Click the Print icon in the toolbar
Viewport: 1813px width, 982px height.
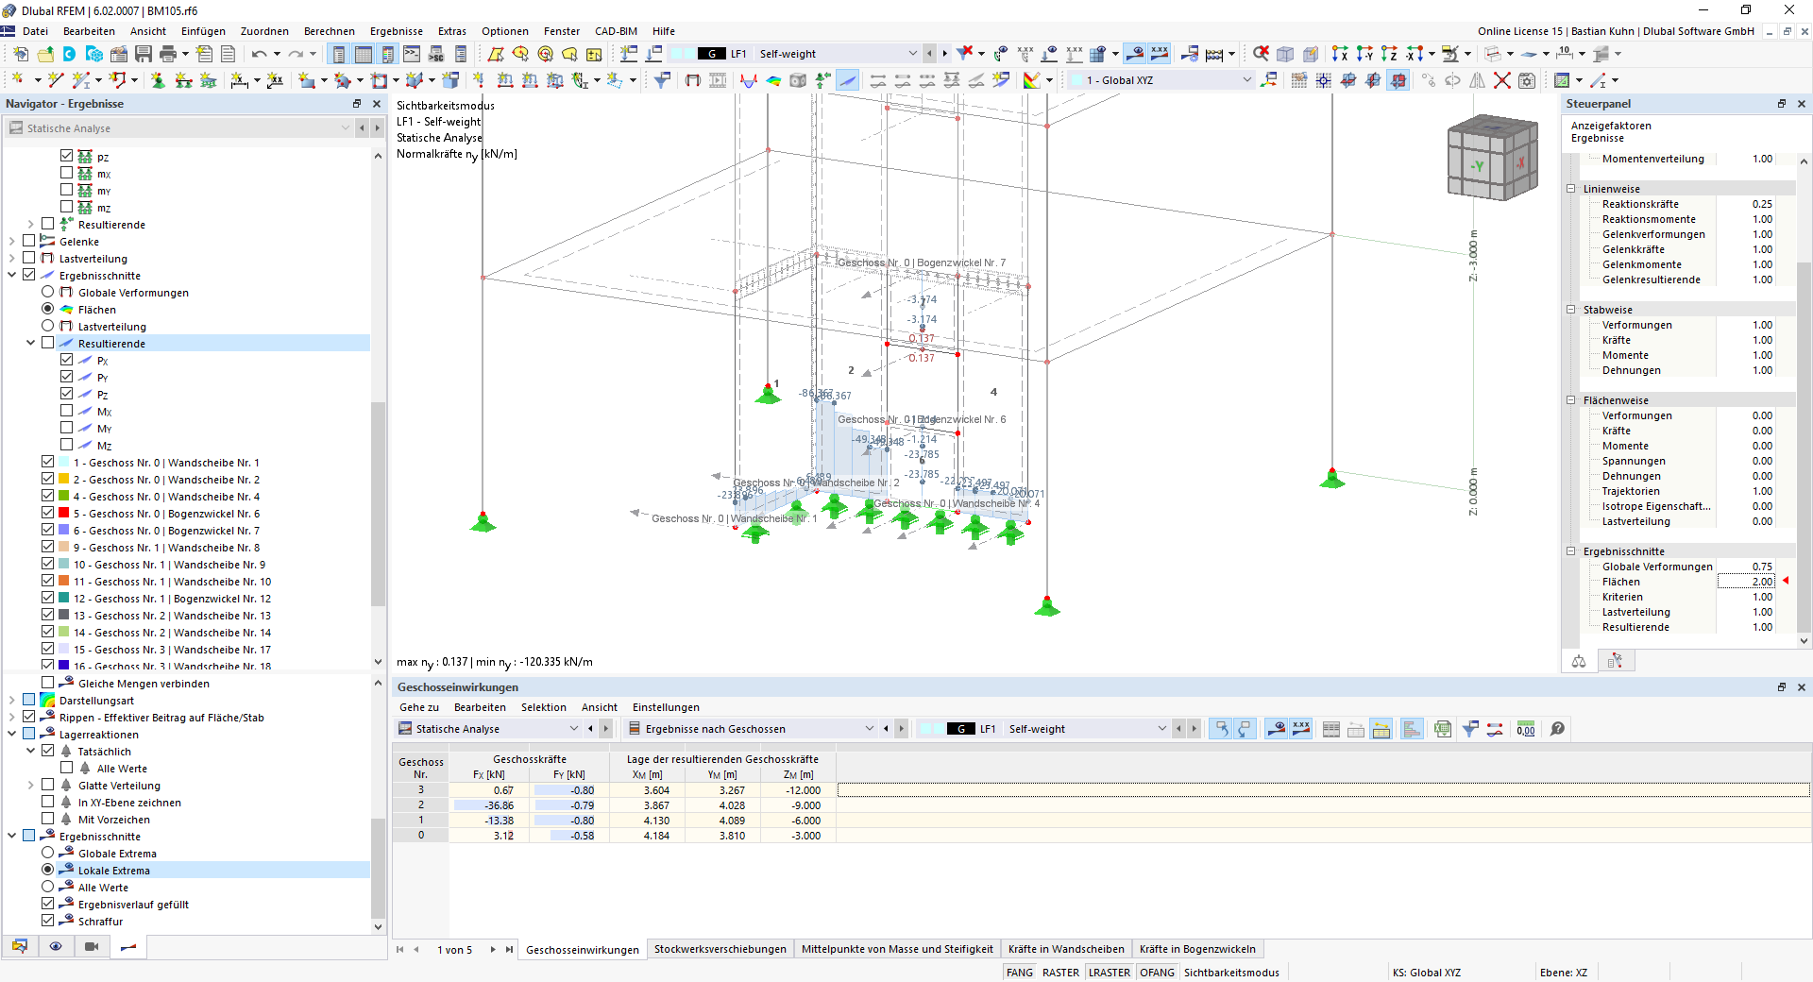pos(168,54)
